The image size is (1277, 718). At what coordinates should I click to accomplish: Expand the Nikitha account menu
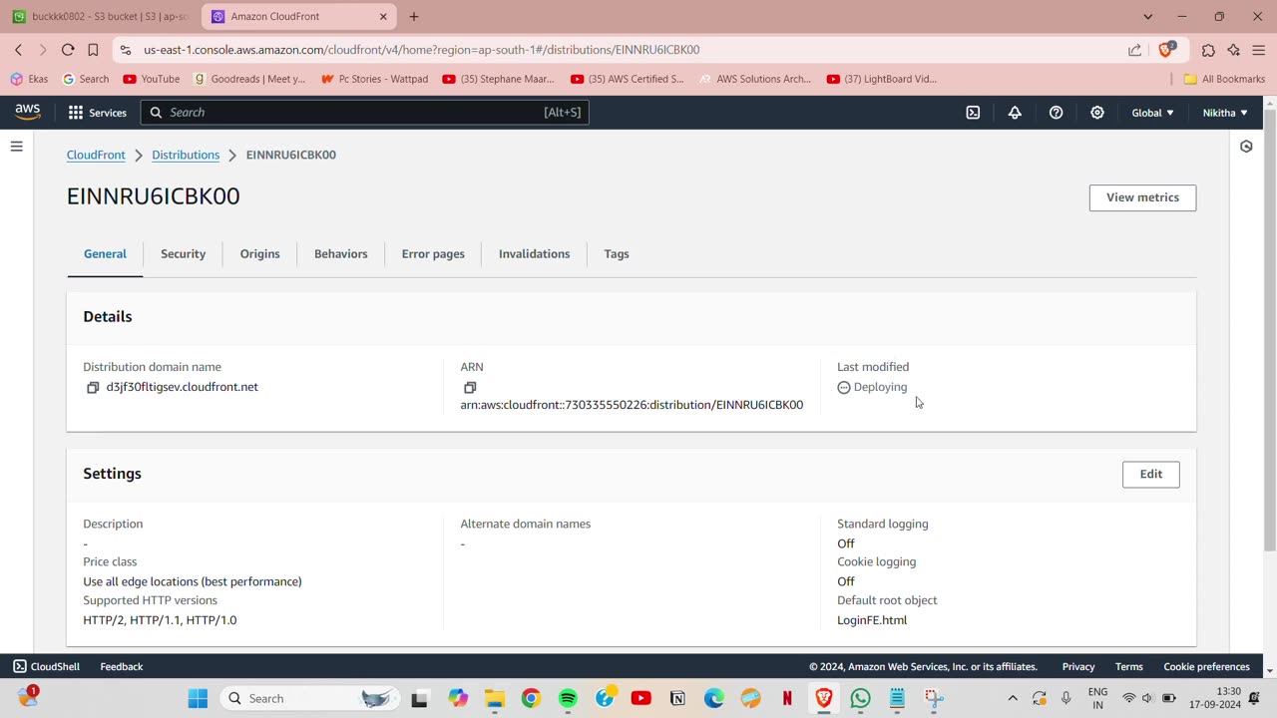(1225, 113)
